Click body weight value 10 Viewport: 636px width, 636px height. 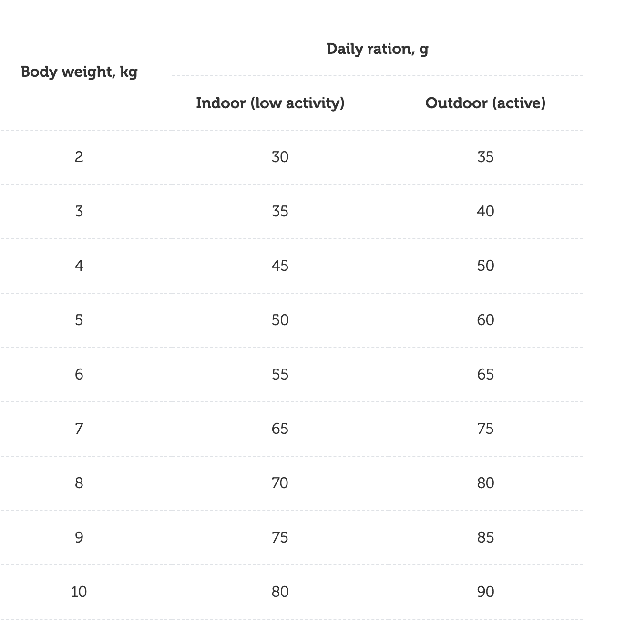[79, 592]
